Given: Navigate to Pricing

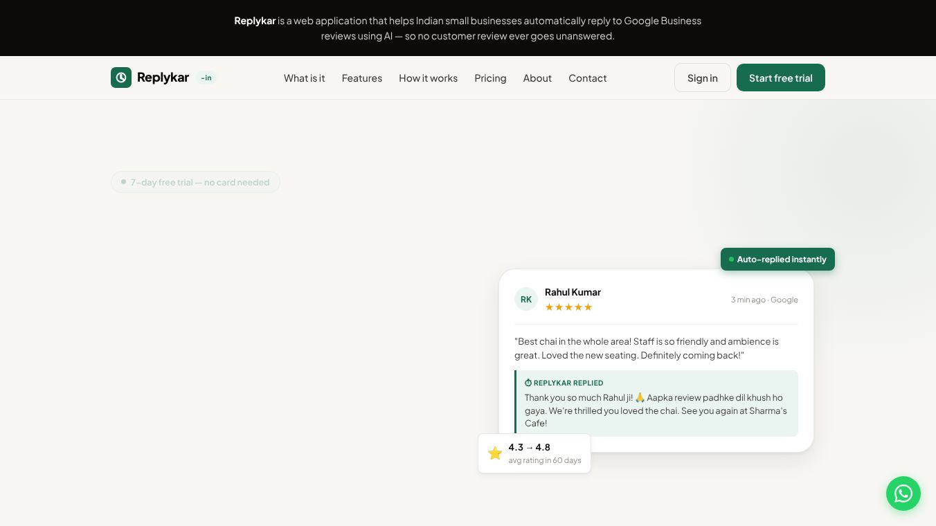Looking at the screenshot, I should tap(490, 78).
